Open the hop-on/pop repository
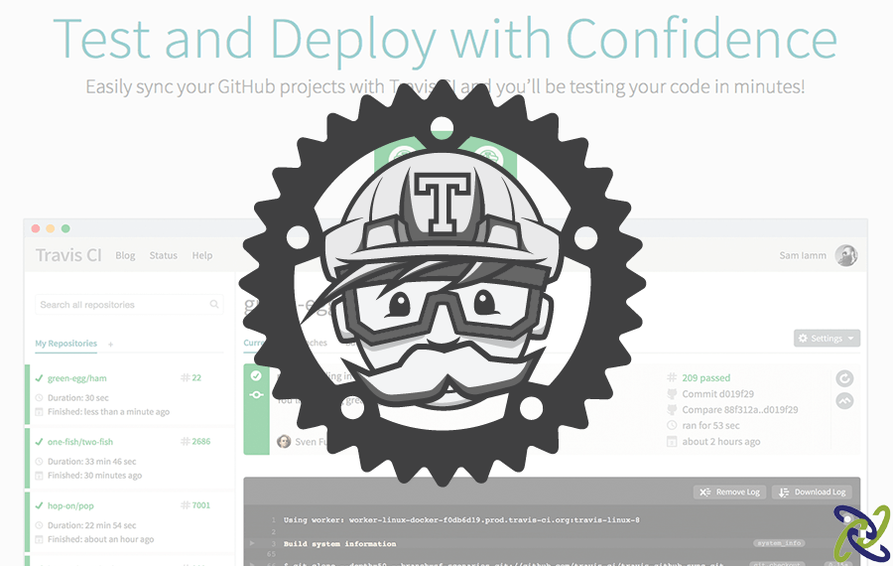Viewport: 893px width, 566px height. point(70,505)
